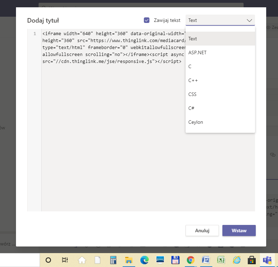Select C++ as the code language
The height and width of the screenshot is (267, 278).
(x=220, y=80)
